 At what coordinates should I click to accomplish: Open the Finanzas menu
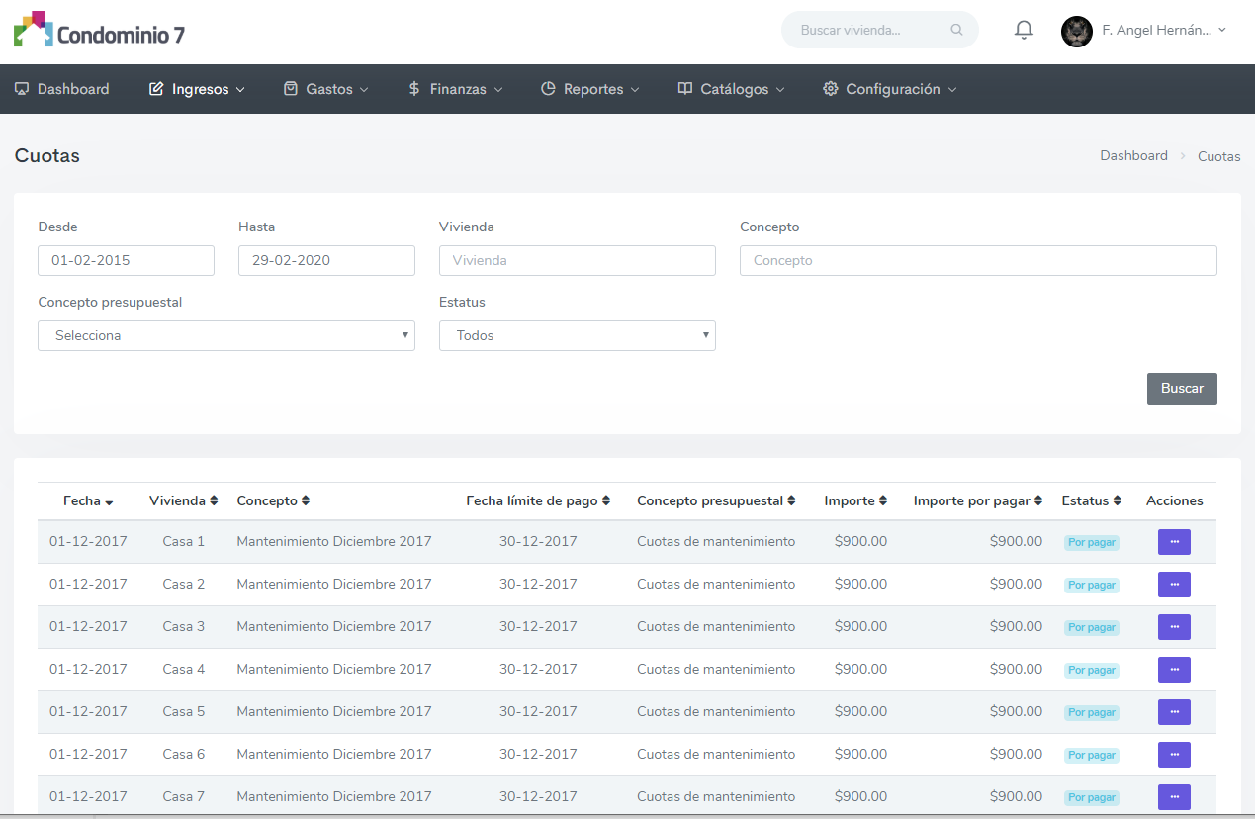coord(456,89)
